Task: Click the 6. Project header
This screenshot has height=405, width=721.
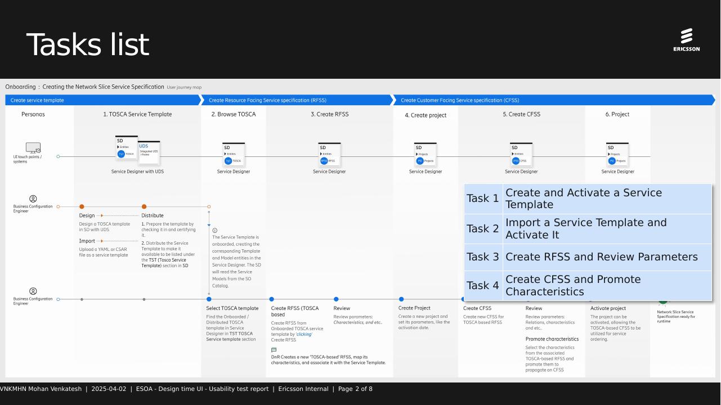Action: coord(617,114)
